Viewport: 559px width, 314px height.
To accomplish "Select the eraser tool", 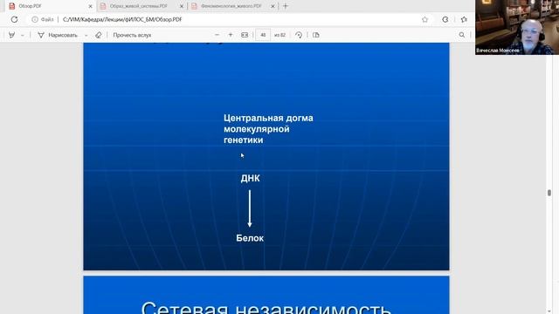I will [99, 35].
